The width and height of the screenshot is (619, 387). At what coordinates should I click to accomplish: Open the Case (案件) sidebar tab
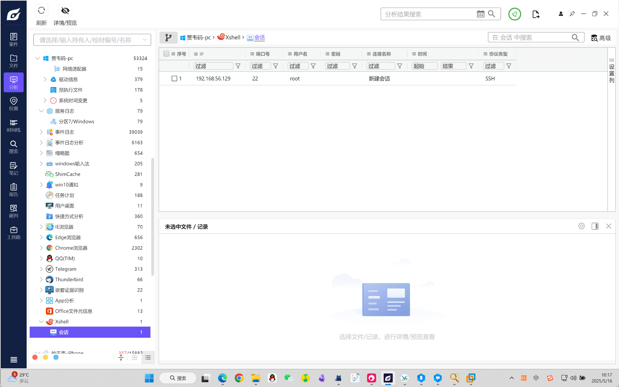[13, 39]
